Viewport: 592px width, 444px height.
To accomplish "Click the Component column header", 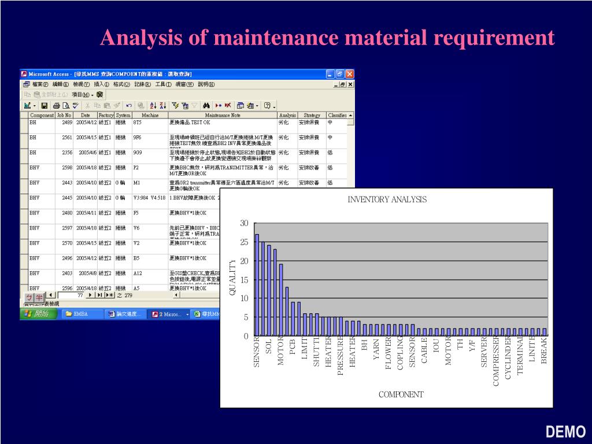I will point(42,115).
